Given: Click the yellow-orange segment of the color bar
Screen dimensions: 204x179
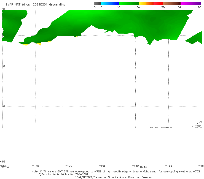Looking at the screenshot, I should tap(146, 3).
